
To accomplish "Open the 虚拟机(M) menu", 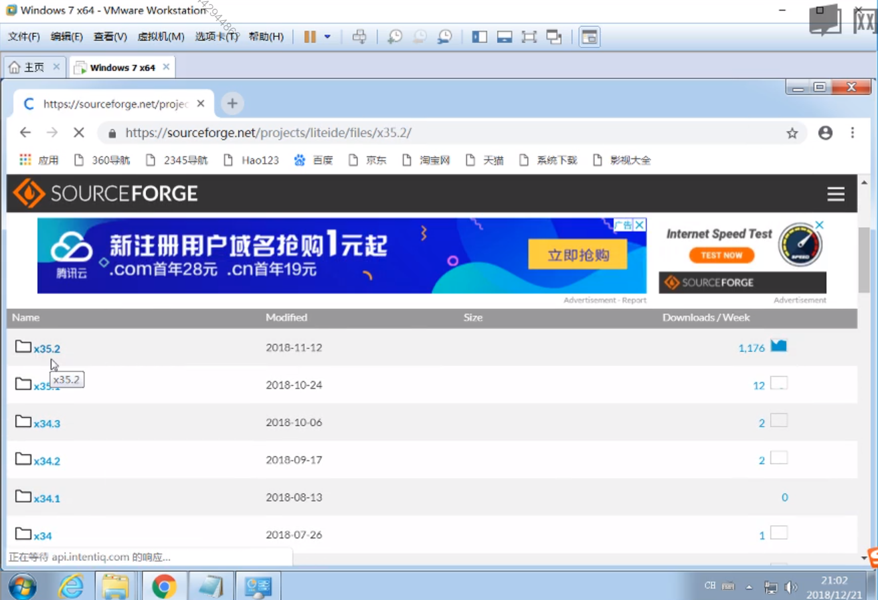I will tap(161, 37).
